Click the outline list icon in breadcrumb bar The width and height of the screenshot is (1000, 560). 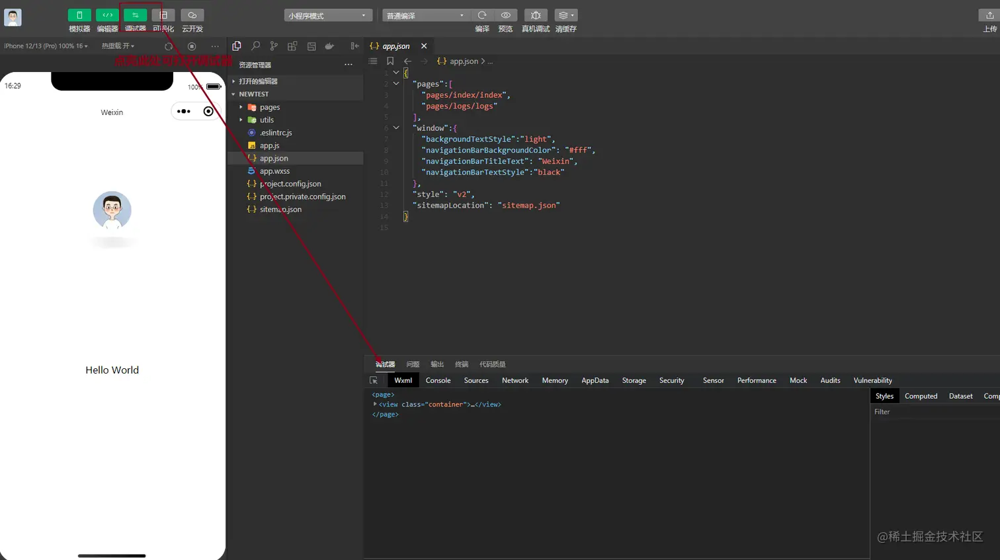[373, 61]
